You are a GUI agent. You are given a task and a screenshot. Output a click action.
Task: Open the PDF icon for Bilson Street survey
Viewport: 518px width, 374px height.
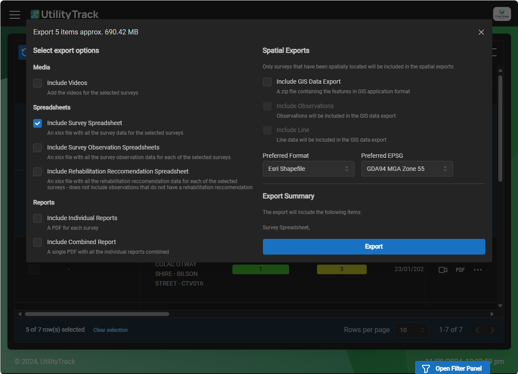click(x=460, y=270)
